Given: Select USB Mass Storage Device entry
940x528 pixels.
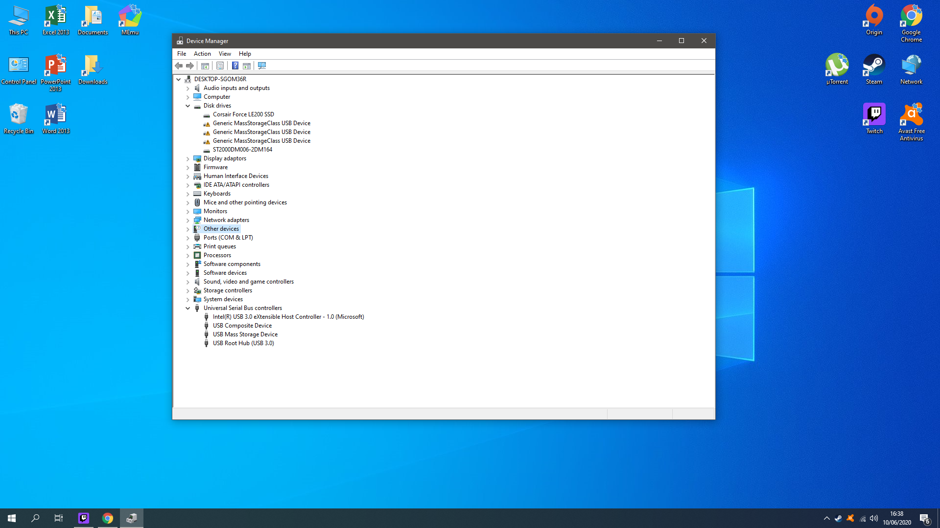Looking at the screenshot, I should [245, 334].
